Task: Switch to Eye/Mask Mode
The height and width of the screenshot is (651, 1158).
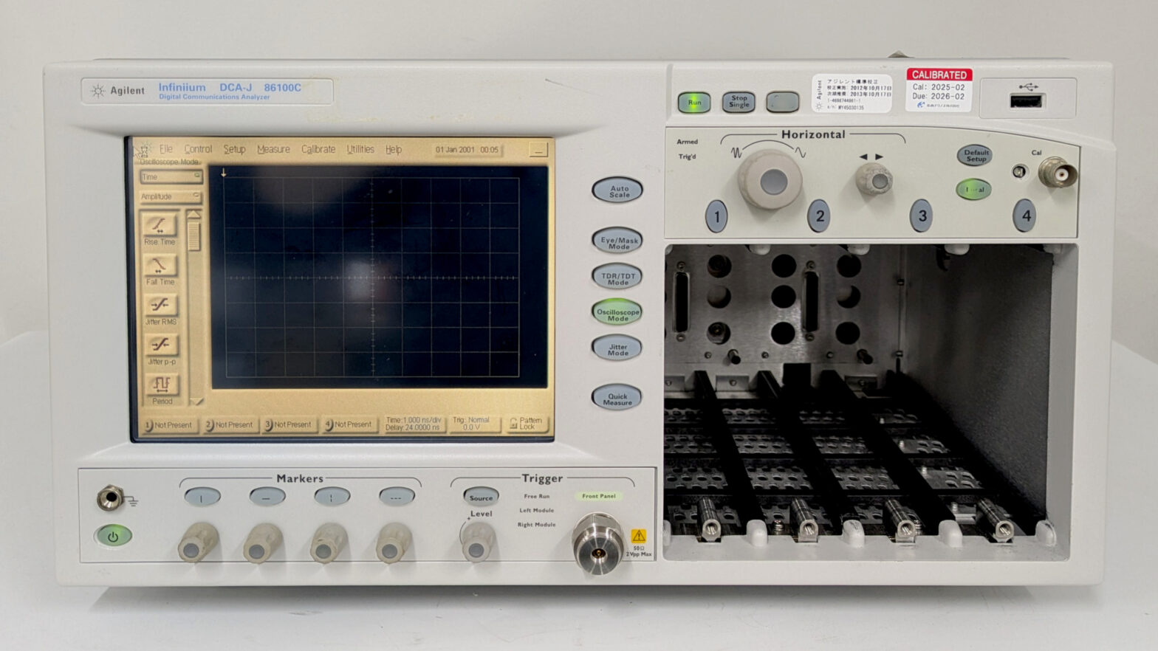Action: (617, 241)
